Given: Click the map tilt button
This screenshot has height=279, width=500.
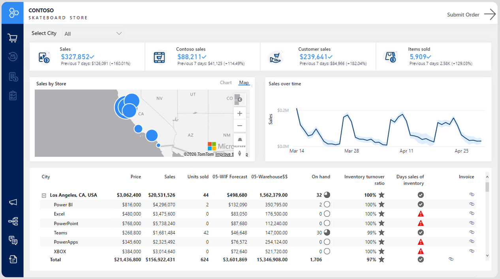Looking at the screenshot, I should pyautogui.click(x=240, y=140).
